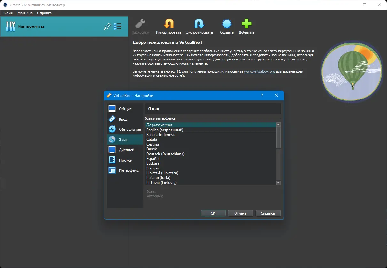Click the VirtualBox logo in the title bar
387x268 pixels.
click(x=5, y=5)
